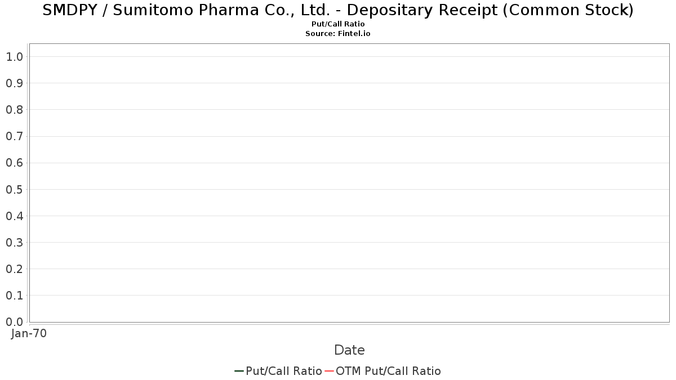Click the red OTM Put/Call Ratio line swatch
Viewport: 676px width, 380px height.
tap(329, 371)
